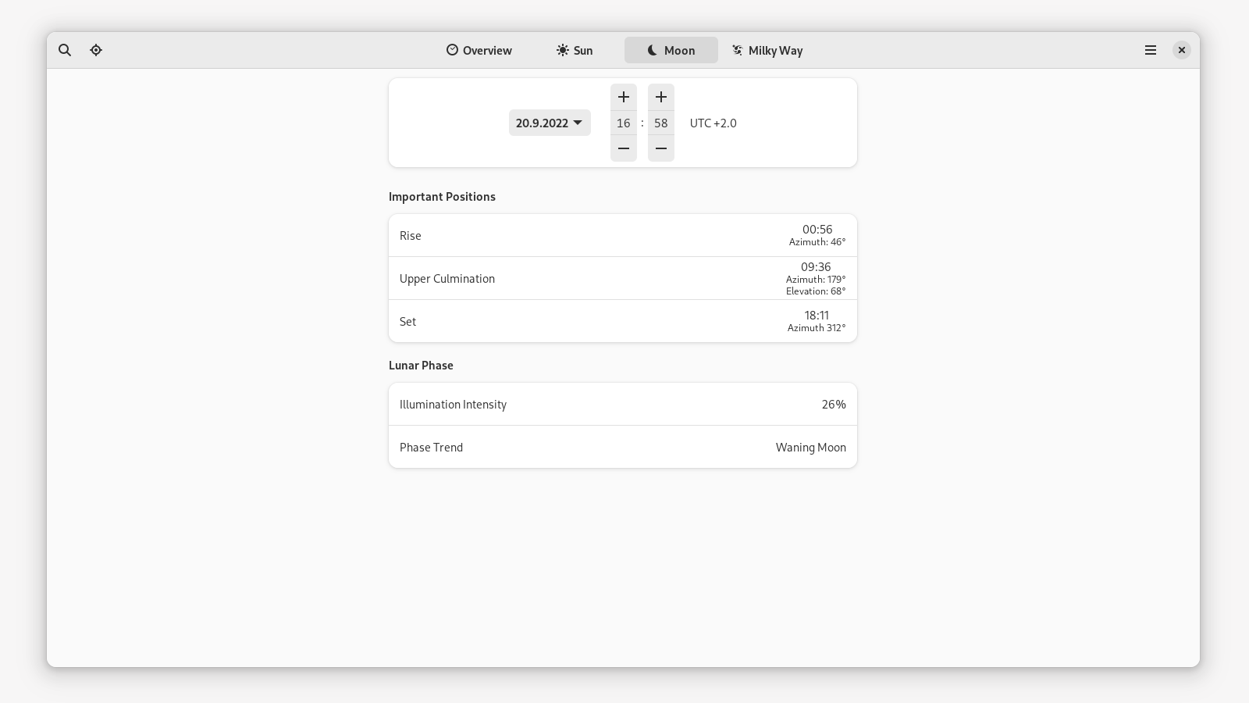Open the 20.9.2022 date dropdown
This screenshot has height=703, width=1249.
click(x=550, y=123)
